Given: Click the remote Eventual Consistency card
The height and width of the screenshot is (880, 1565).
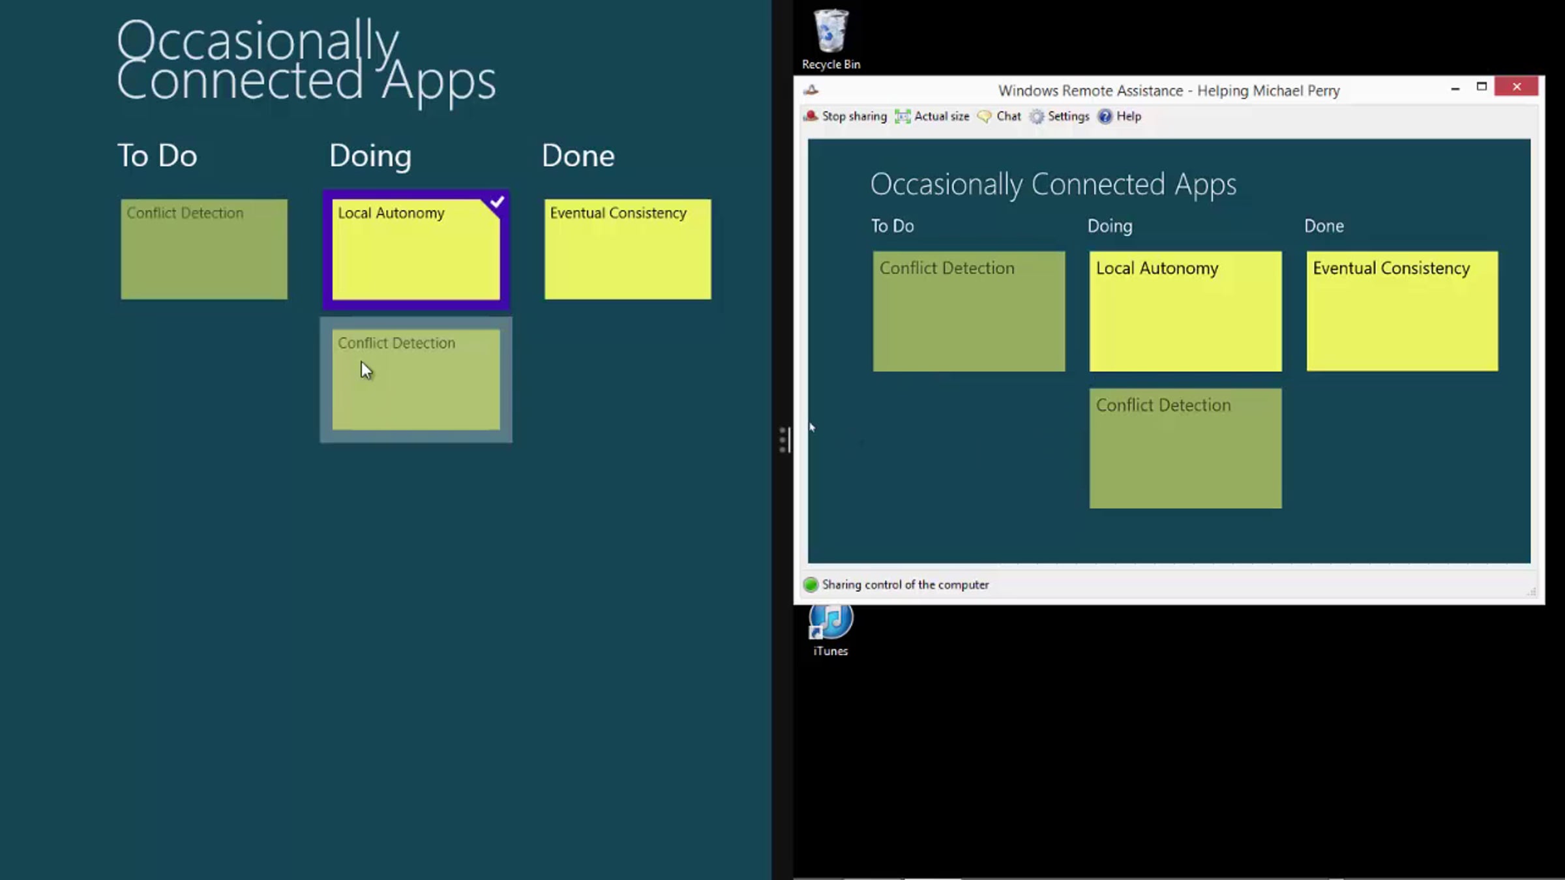Looking at the screenshot, I should [x=1402, y=312].
